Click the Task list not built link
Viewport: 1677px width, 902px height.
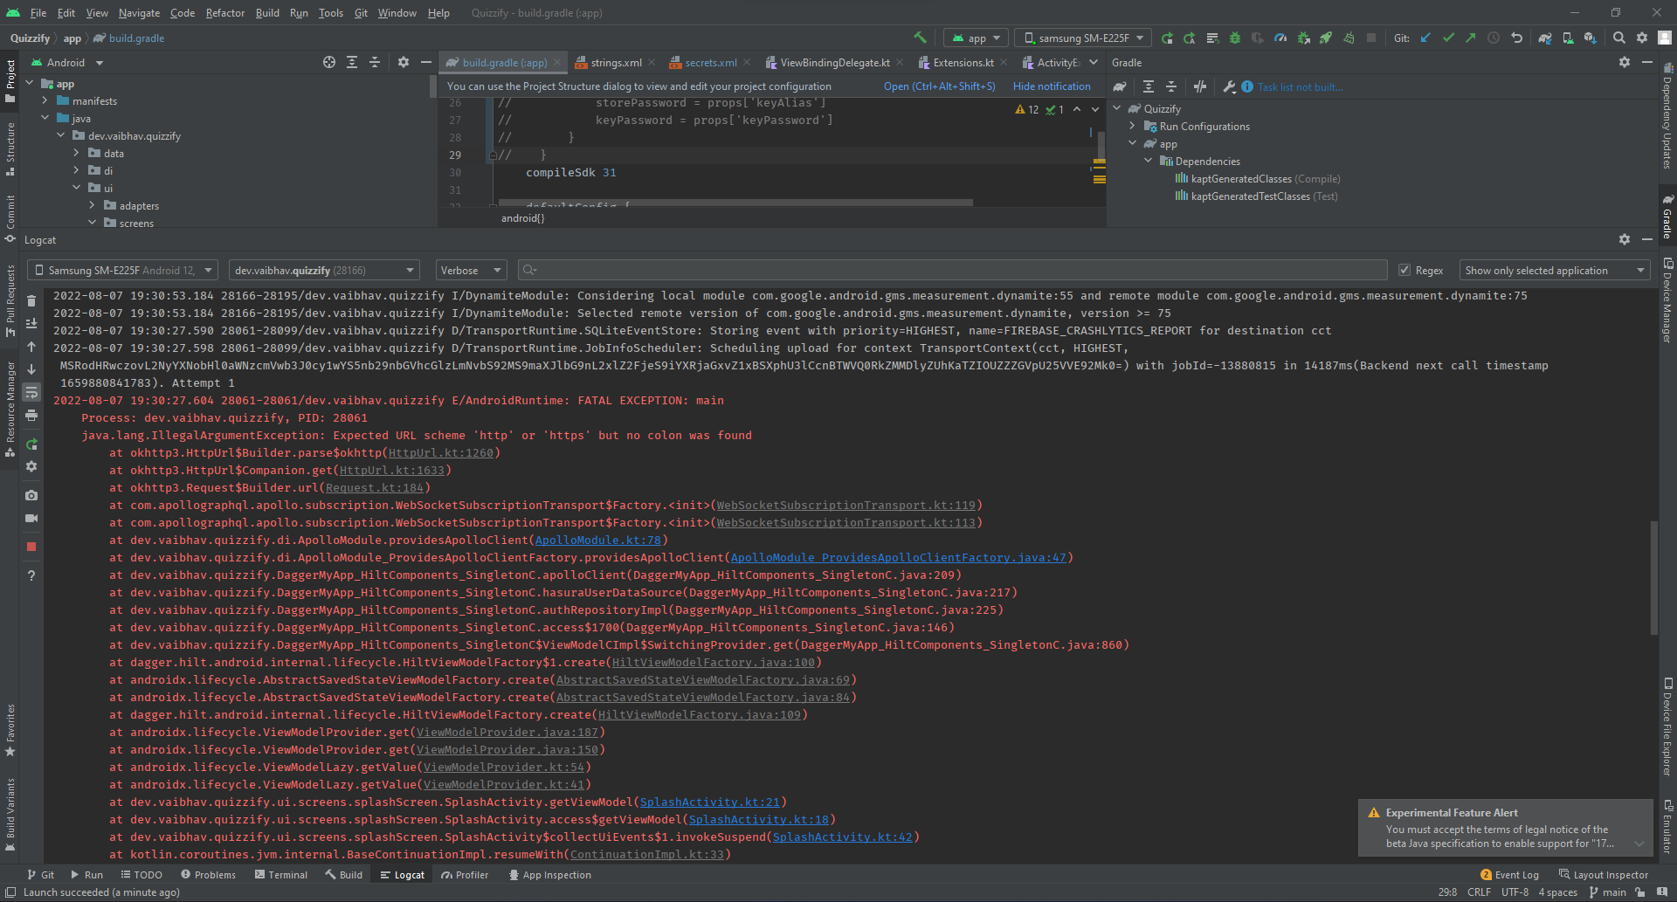pos(1300,86)
